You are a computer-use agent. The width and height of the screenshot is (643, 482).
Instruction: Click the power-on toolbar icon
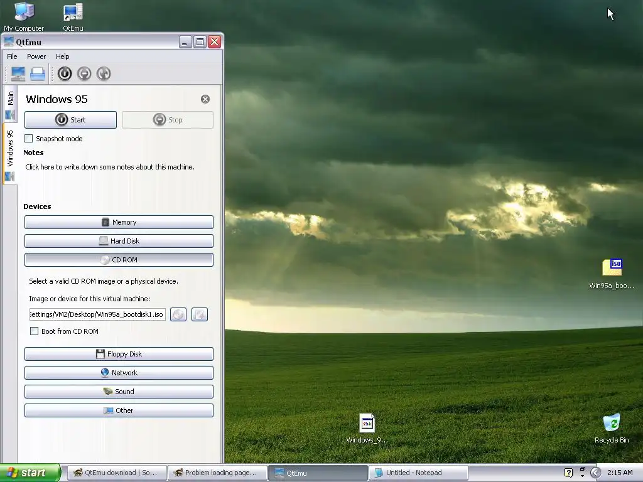[x=65, y=74]
